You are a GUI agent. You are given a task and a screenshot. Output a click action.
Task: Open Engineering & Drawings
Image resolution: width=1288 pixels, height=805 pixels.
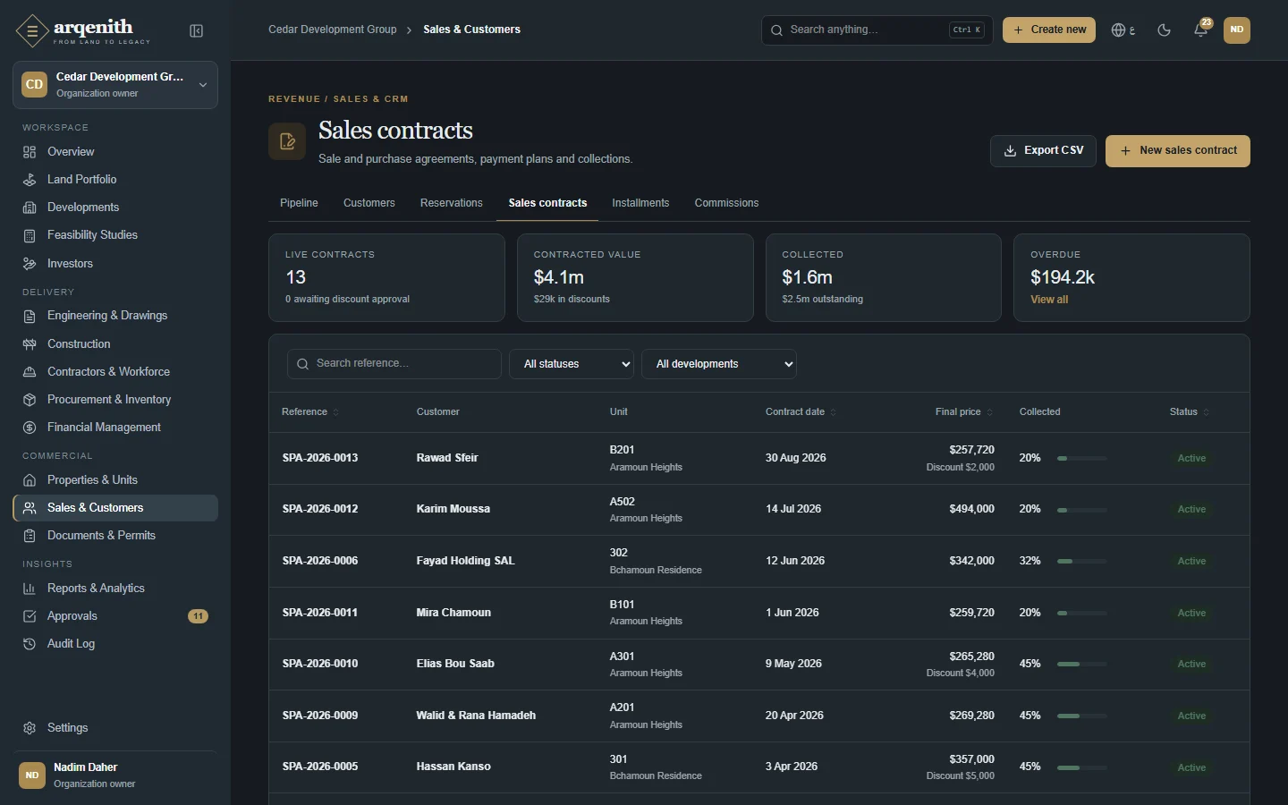115,316
